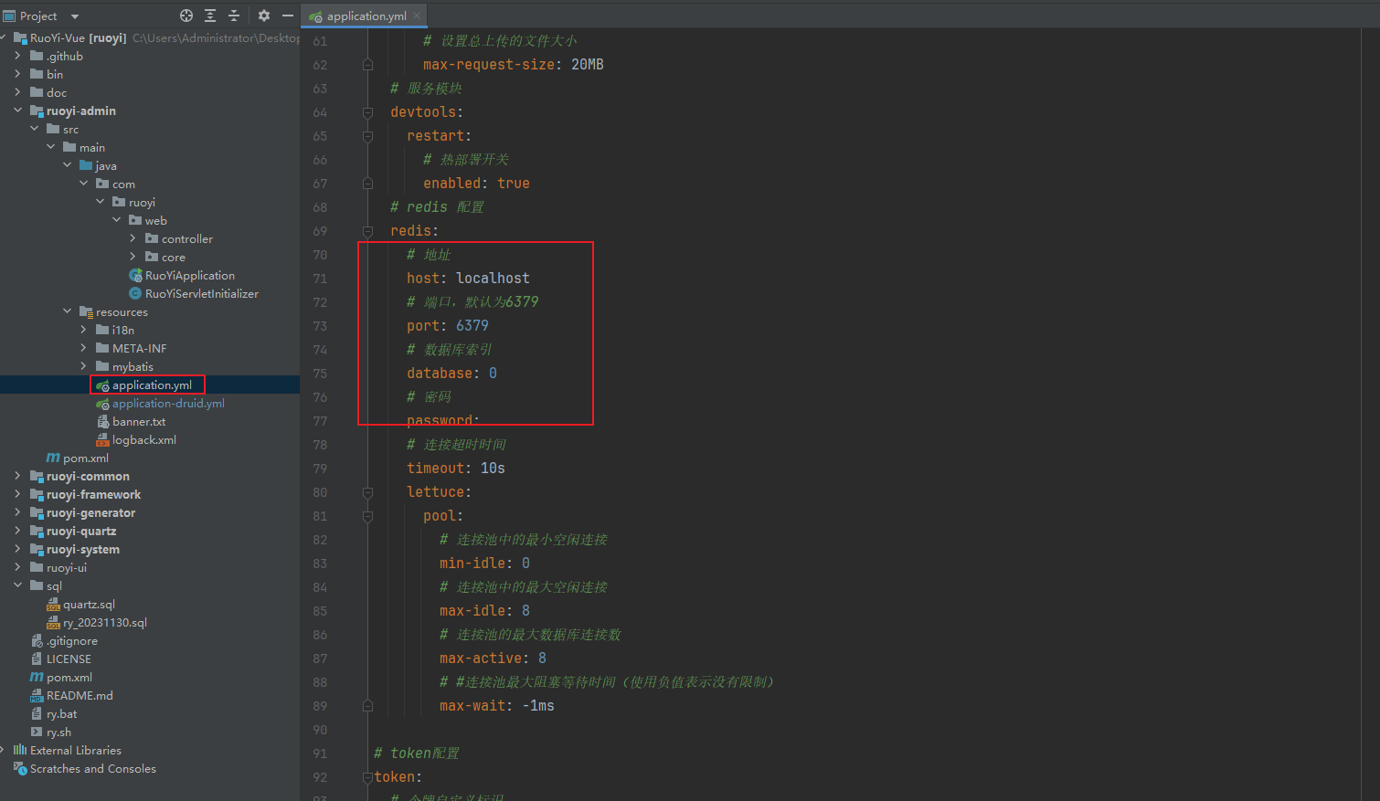Open Project panel settings gear
Image resolution: width=1380 pixels, height=801 pixels.
(264, 16)
